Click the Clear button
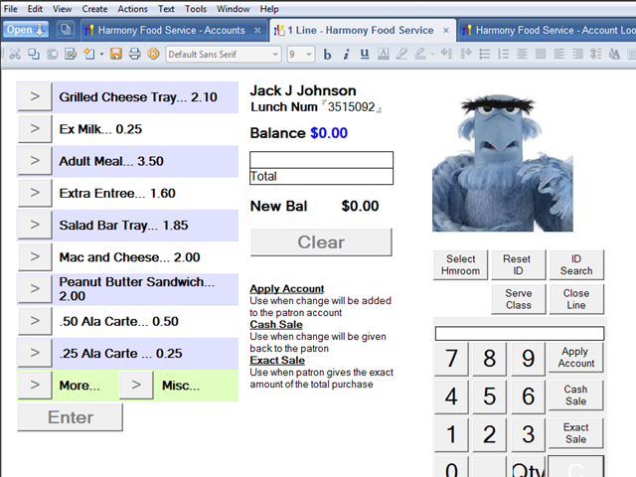 coord(321,242)
